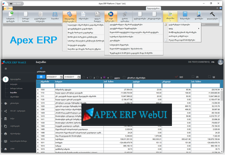225x155 pixels.
Task: Select the ყველა radio button
Action: (x=111, y=77)
